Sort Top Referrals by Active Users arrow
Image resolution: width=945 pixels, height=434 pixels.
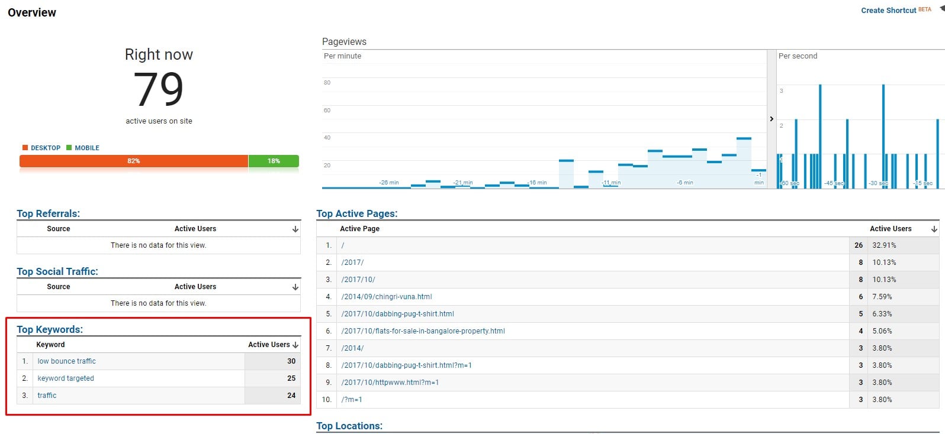click(295, 229)
